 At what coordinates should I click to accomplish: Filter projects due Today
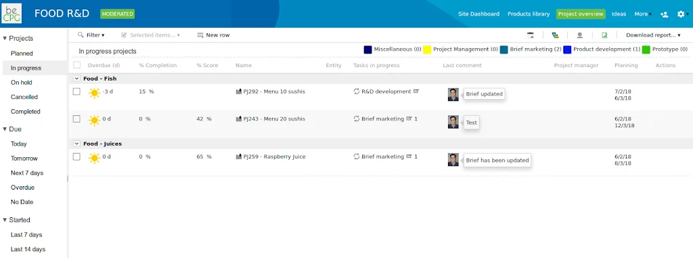point(18,144)
